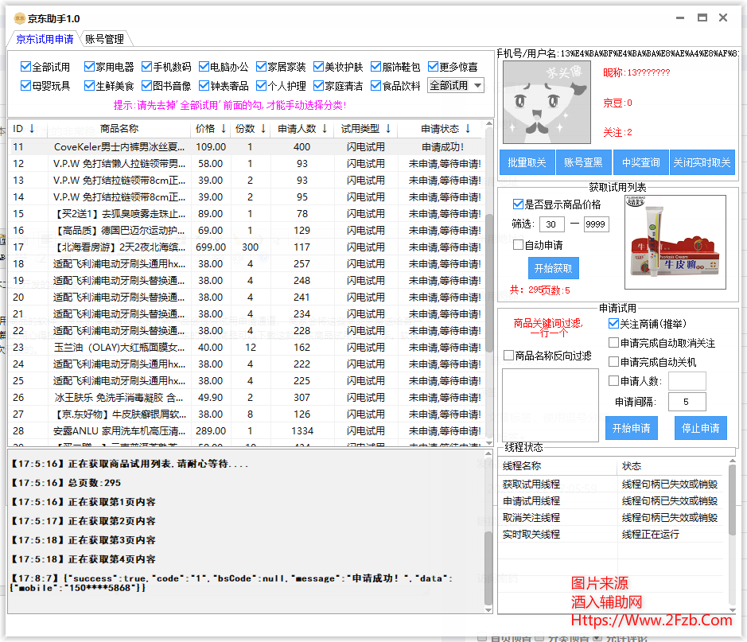Toggle the 美妆护肤 category checkbox
This screenshot has height=642, width=747.
tap(318, 67)
